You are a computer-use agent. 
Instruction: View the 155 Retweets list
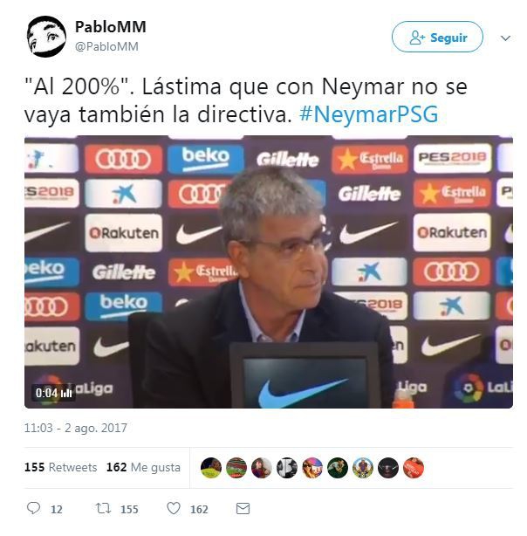pyautogui.click(x=60, y=467)
